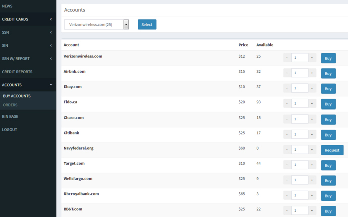Click the Buy button for Chase.com
348x217 pixels.
click(328, 120)
